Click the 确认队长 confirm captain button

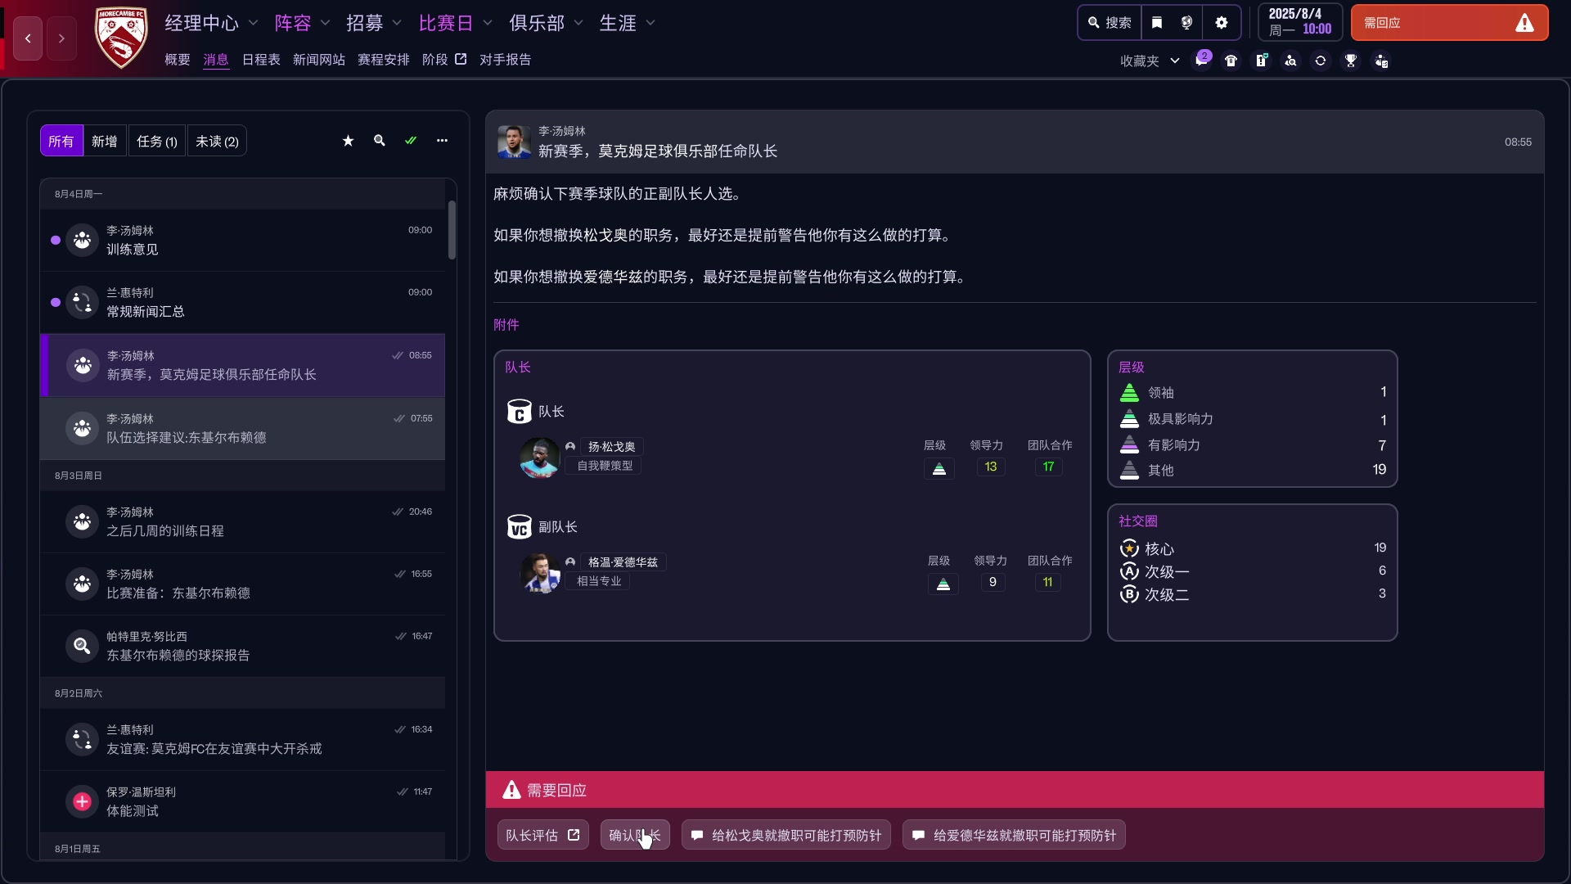pos(634,834)
